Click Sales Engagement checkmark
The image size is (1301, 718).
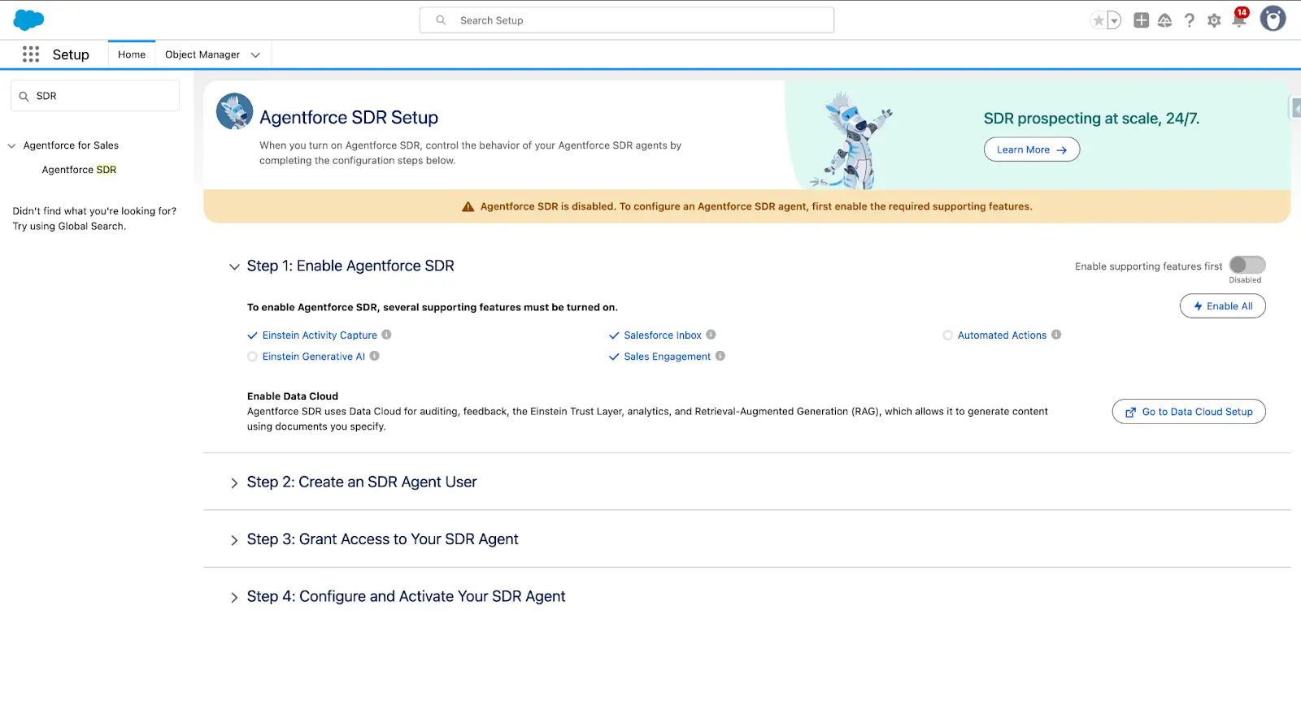tap(614, 357)
